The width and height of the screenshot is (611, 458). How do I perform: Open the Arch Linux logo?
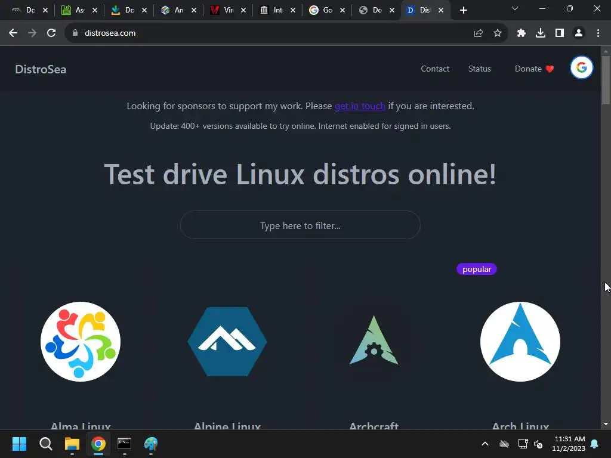(520, 342)
